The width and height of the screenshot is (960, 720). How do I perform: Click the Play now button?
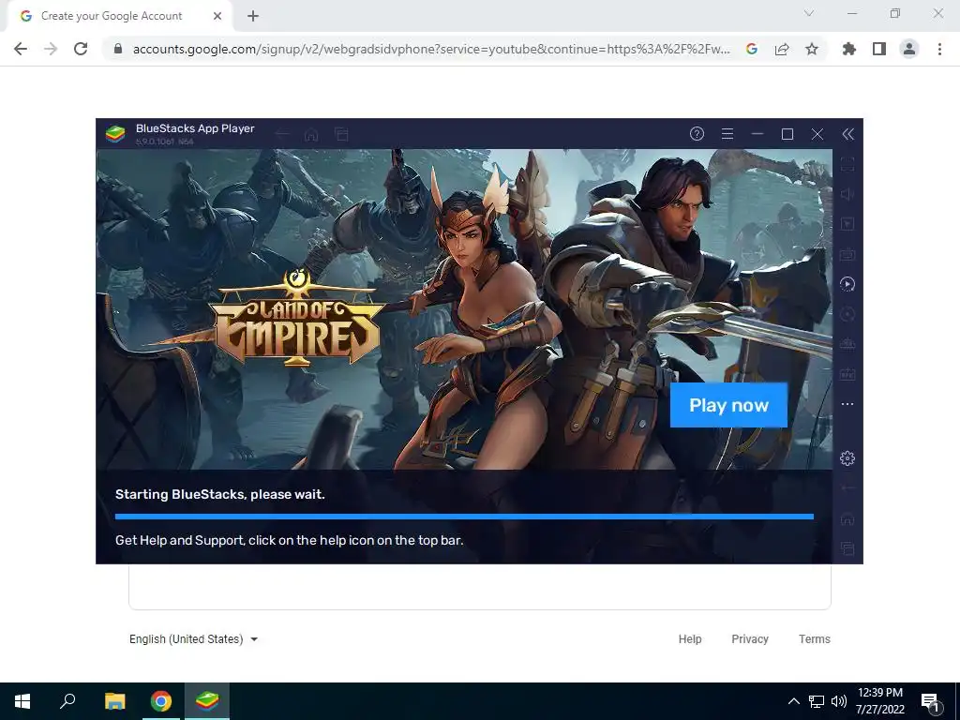pos(728,405)
